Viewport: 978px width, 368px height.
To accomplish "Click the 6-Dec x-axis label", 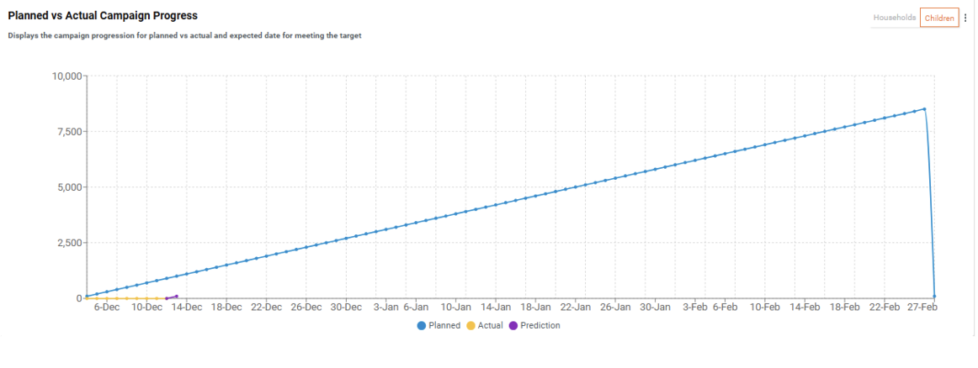I will point(106,308).
